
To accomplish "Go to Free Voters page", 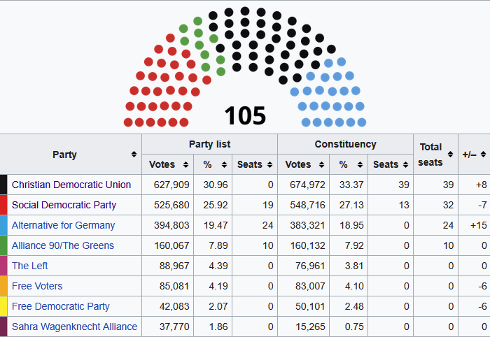I will (37, 286).
